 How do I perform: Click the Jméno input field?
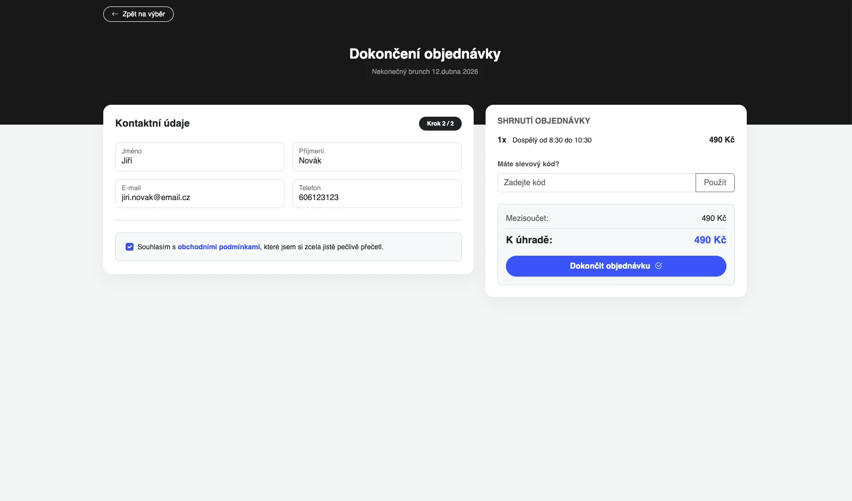[x=200, y=157]
